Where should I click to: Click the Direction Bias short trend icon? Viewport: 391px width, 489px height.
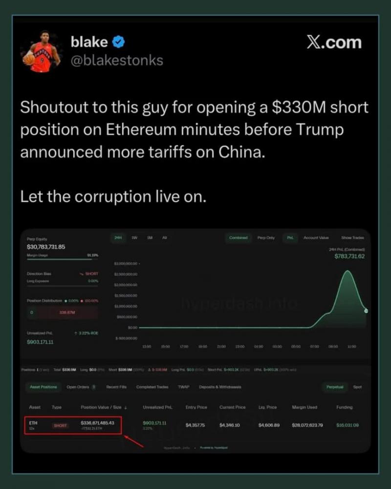click(x=81, y=274)
